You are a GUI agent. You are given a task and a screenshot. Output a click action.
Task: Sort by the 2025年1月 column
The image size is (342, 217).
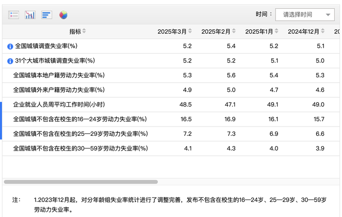[277, 31]
